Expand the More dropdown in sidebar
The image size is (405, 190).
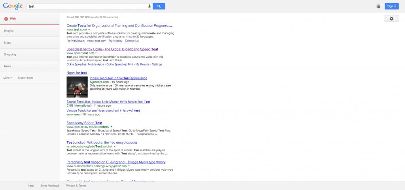pyautogui.click(x=8, y=78)
